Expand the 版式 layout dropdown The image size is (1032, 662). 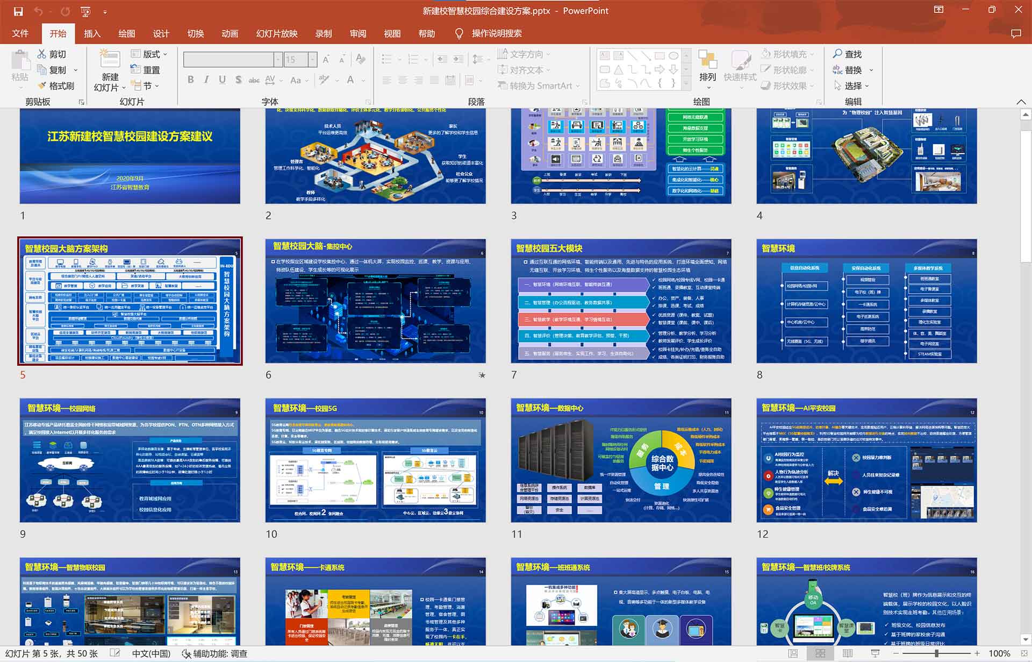(x=164, y=54)
